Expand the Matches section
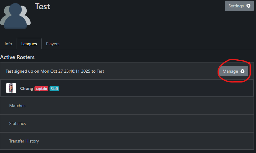This screenshot has width=256, height=153. 17,106
